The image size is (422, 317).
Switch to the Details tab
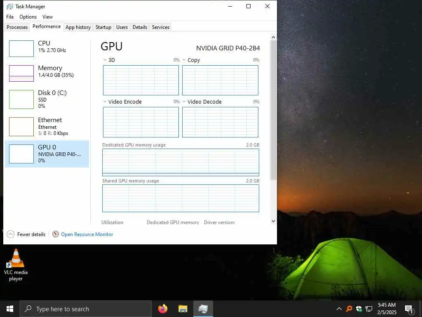pyautogui.click(x=140, y=27)
